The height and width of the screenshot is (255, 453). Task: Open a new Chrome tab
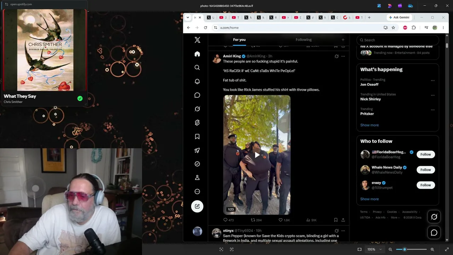coord(369,17)
